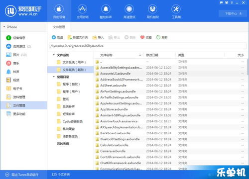Select AirTrafficSettings.axbundle folder
249x179 pixels.
(x=170, y=97)
